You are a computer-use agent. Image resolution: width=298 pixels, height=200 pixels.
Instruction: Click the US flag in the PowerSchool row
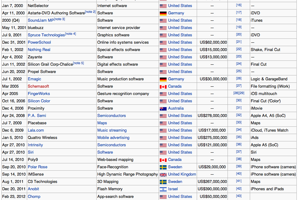pyautogui.click(x=163, y=43)
